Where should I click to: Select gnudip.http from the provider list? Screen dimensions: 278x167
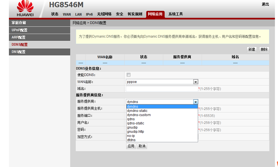(x=162, y=132)
